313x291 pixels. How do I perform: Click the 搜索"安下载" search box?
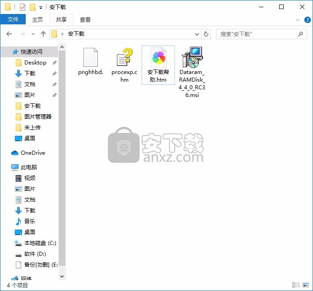click(262, 34)
